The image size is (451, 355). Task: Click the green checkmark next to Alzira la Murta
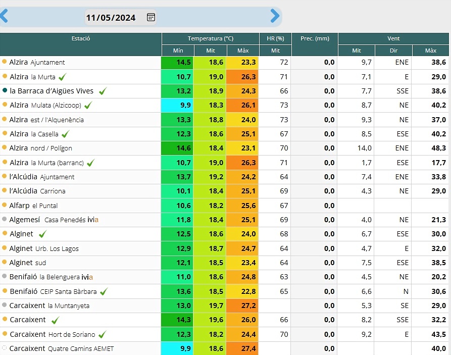[63, 77]
